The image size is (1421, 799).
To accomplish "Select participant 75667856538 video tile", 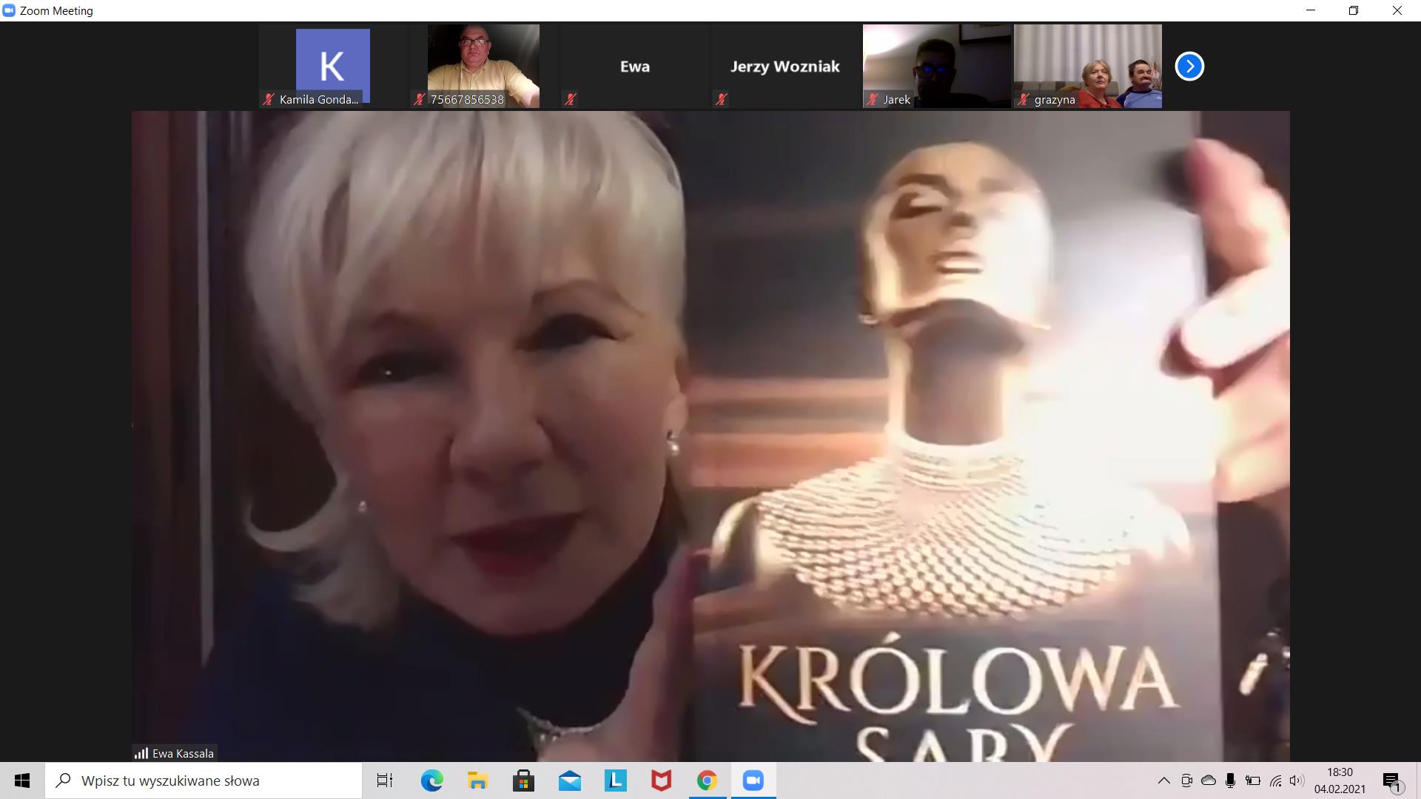I will [483, 67].
